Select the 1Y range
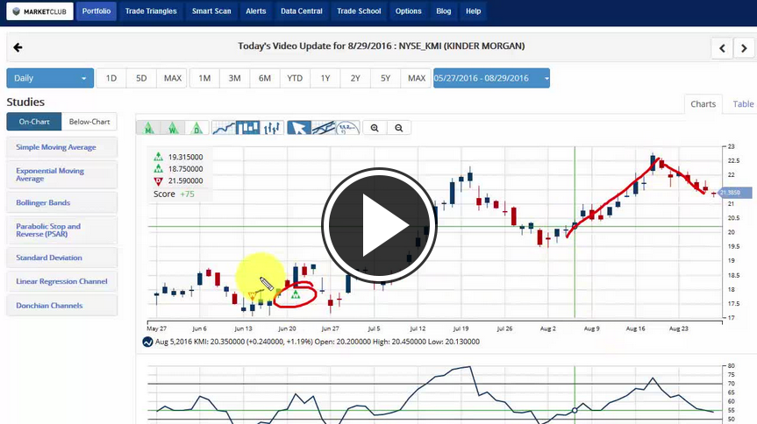 (x=325, y=78)
